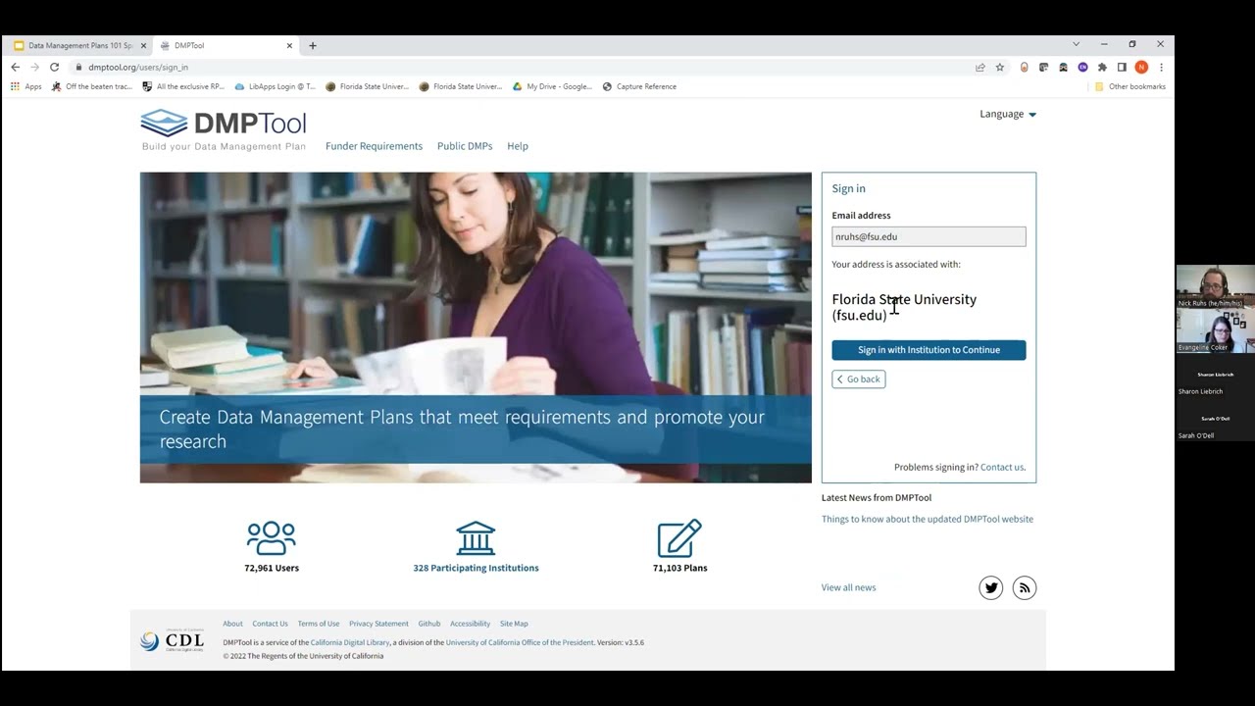Image resolution: width=1255 pixels, height=706 pixels.
Task: Click the Participating Institutions building icon
Action: pyautogui.click(x=476, y=538)
